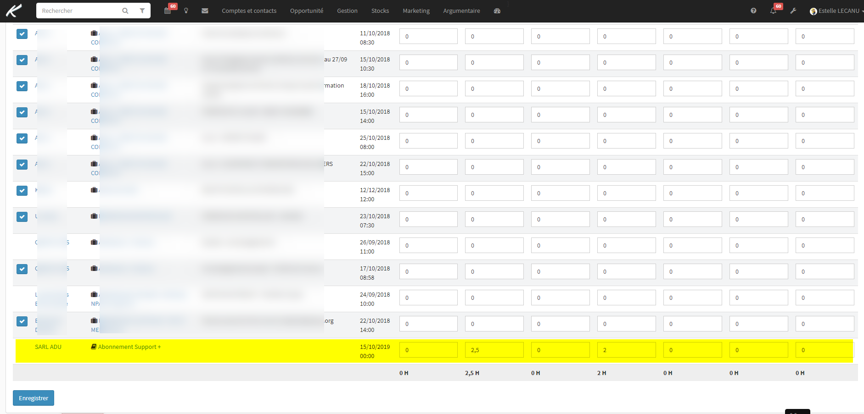Click the briefcase icon in 11/10/2018 row
Screen dimensions: 864x414
pos(94,33)
